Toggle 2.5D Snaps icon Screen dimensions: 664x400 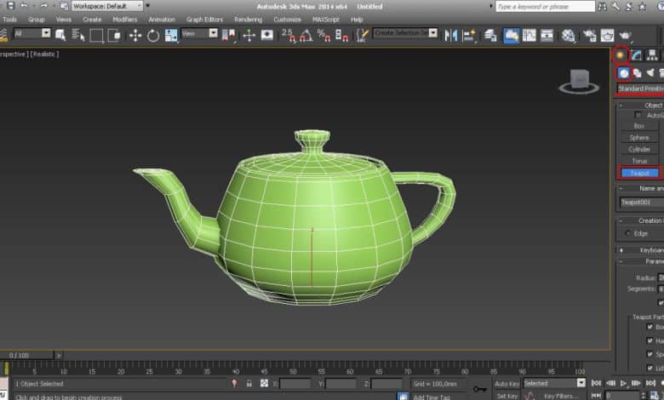point(289,35)
